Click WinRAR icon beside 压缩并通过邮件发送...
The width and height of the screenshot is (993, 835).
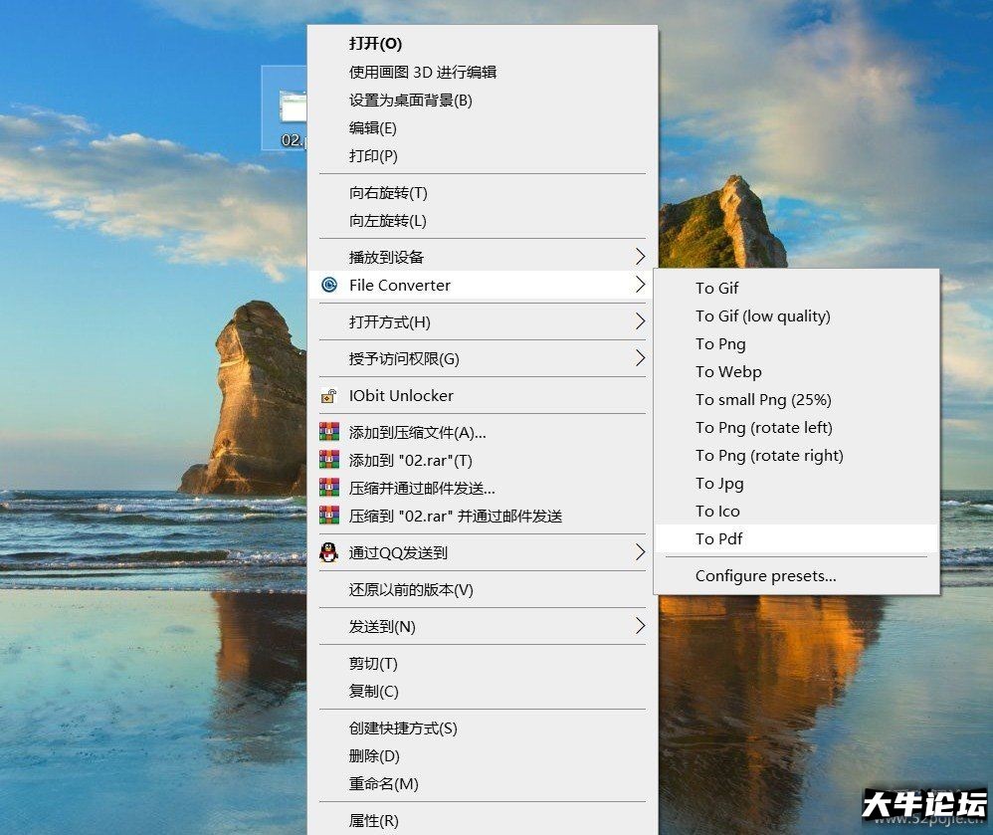pos(329,488)
